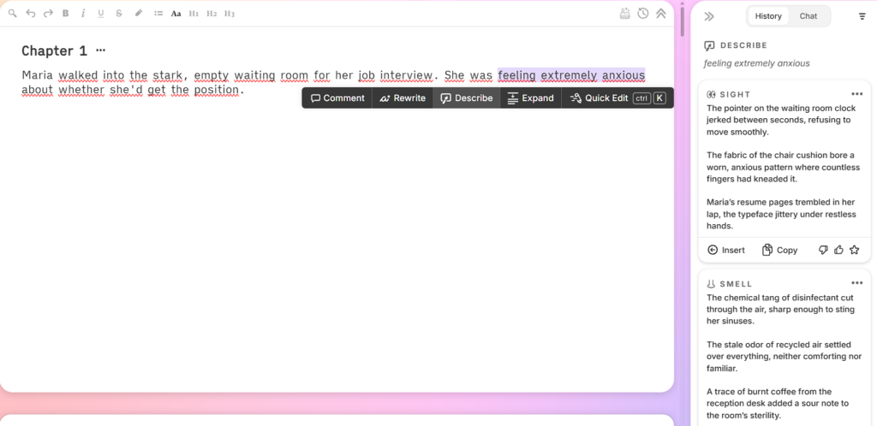
Task: Star the SIGHT card as favorite
Action: click(x=854, y=250)
